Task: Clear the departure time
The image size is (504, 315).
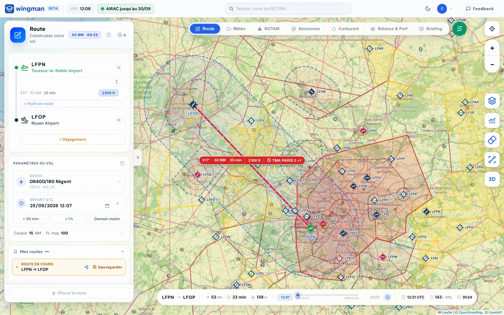Action: [x=118, y=203]
